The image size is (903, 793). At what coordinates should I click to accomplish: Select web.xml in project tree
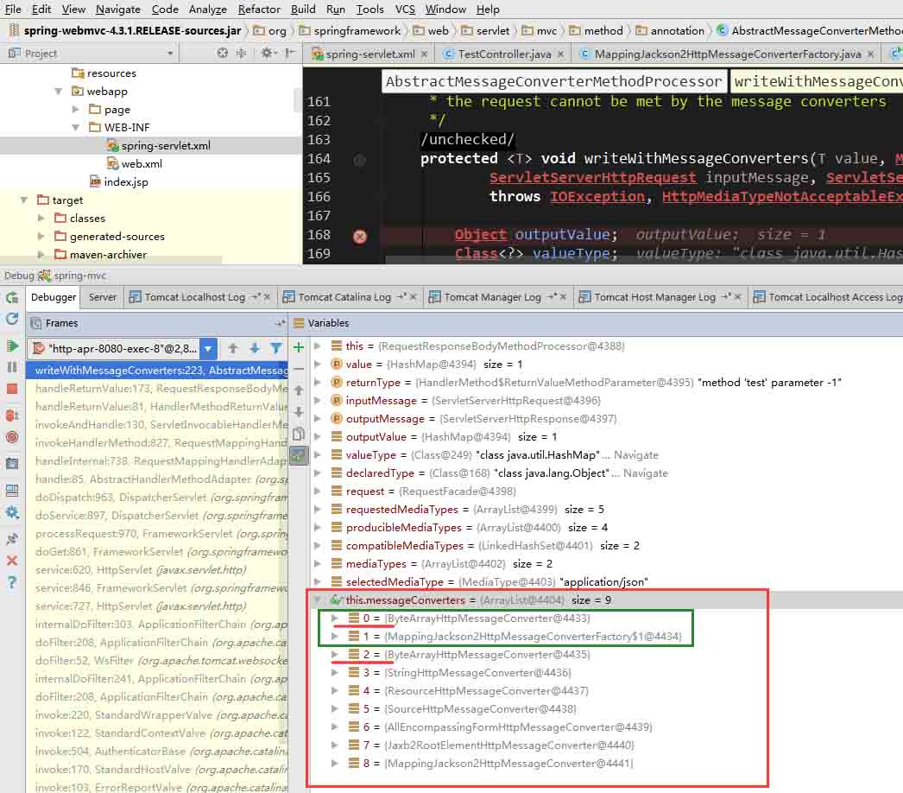point(142,163)
